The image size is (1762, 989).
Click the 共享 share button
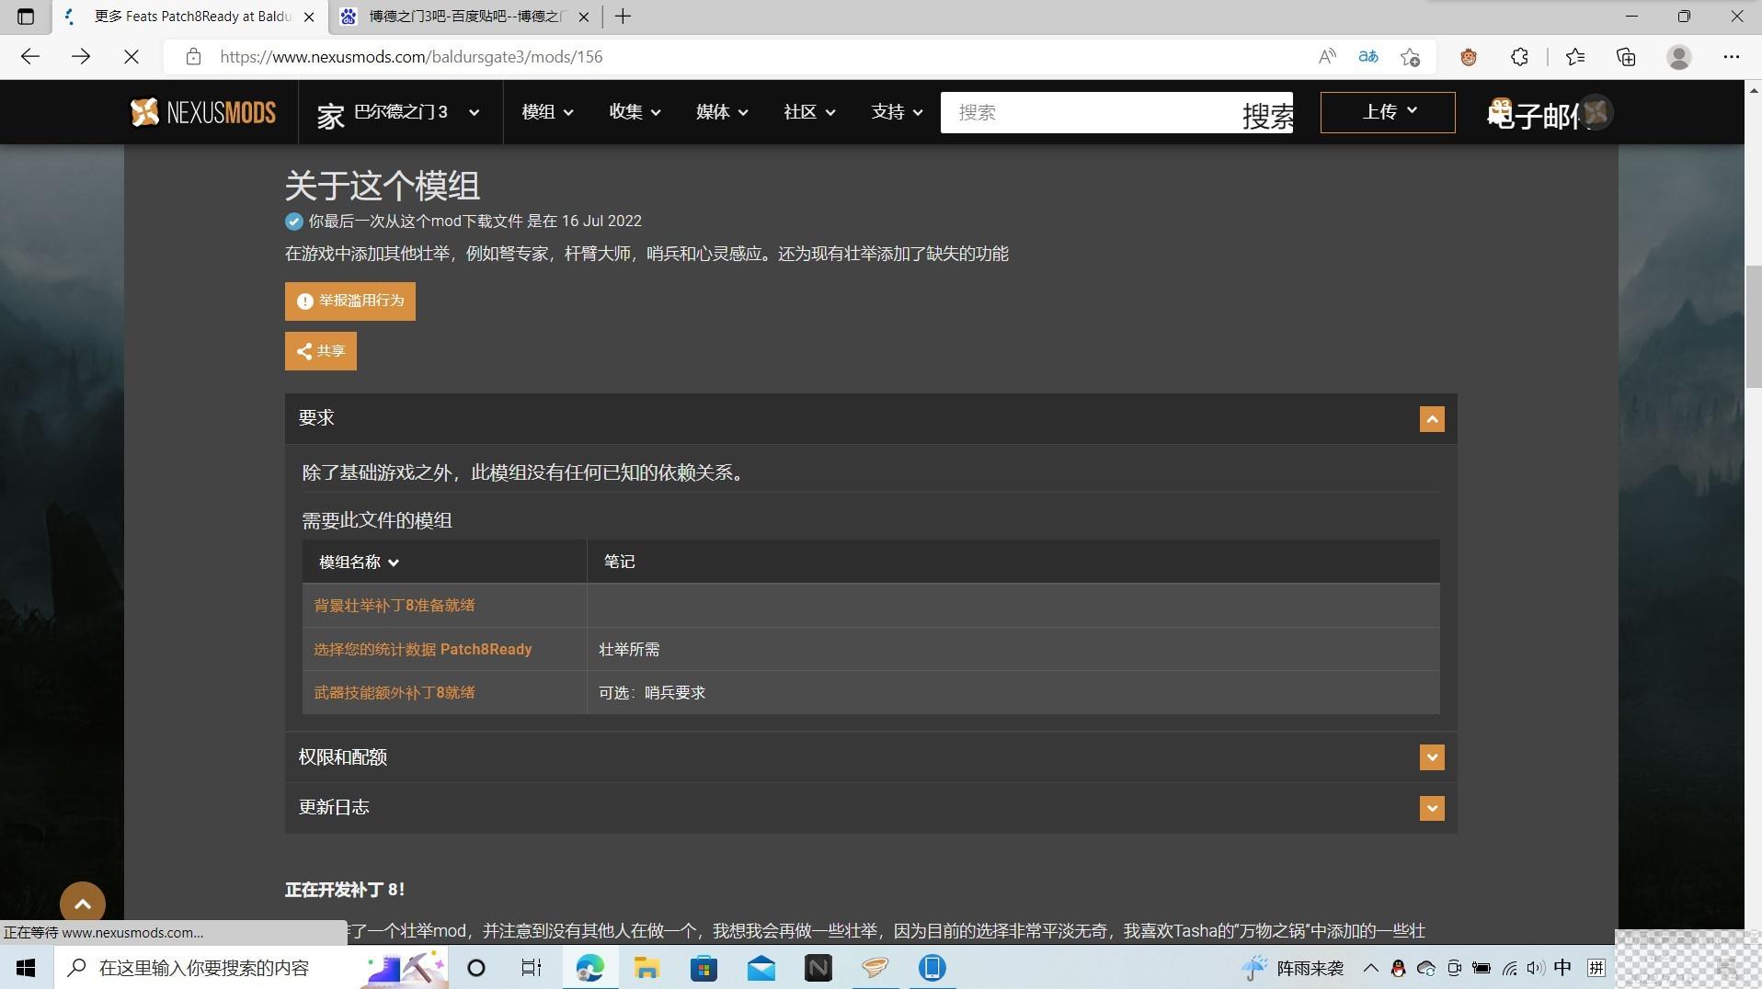click(x=321, y=351)
